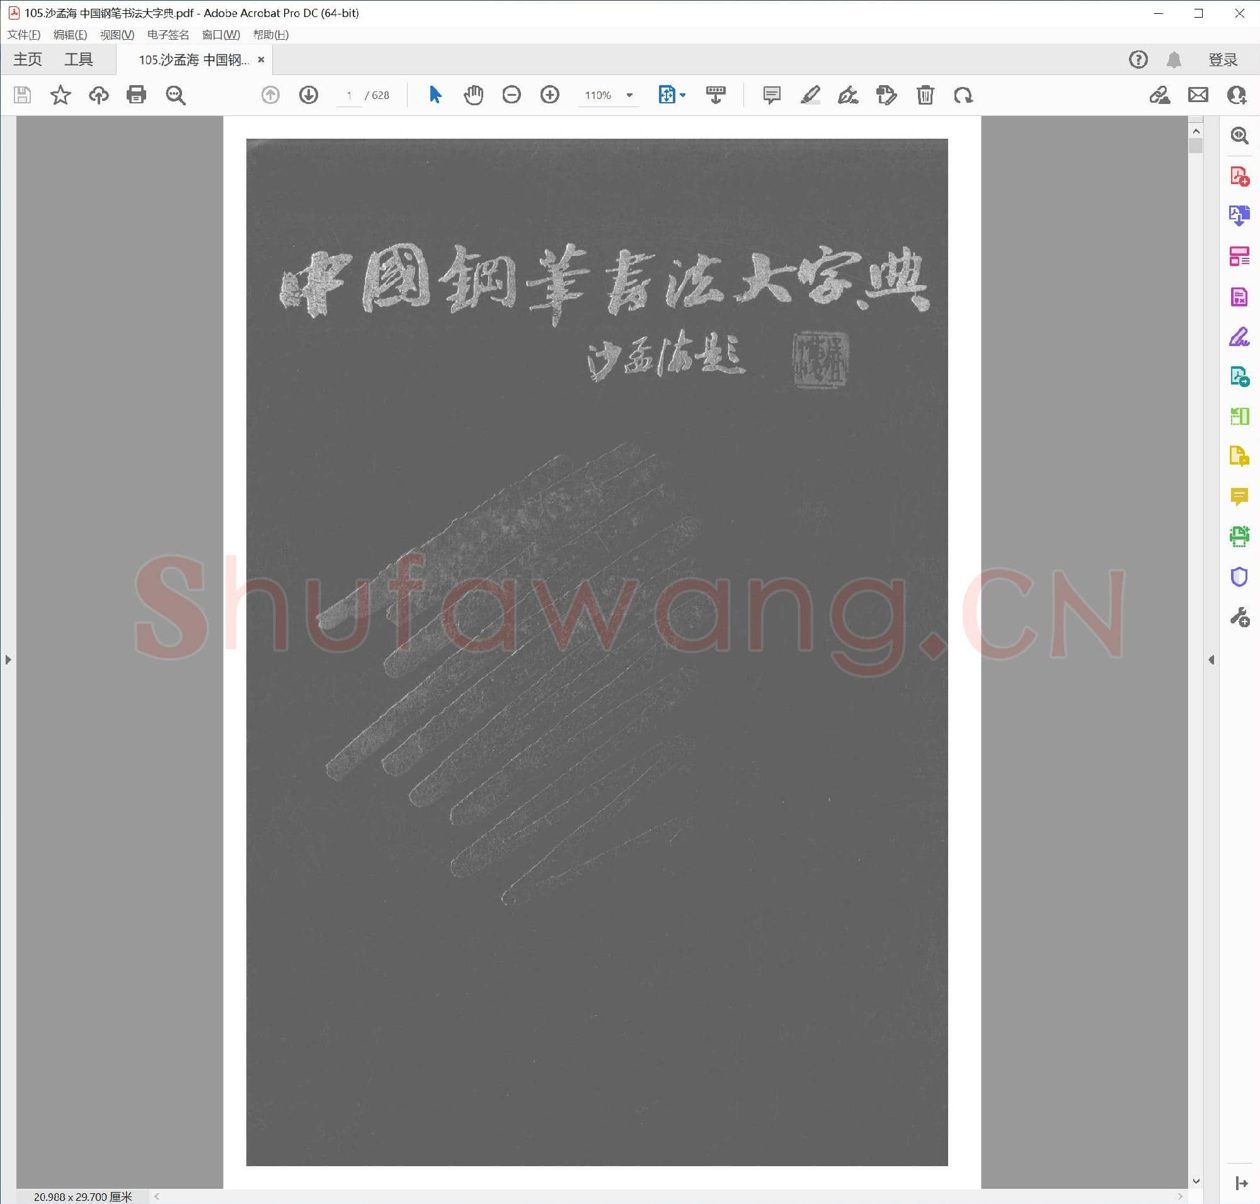The width and height of the screenshot is (1260, 1204).
Task: Select the Highlight text tool
Action: click(810, 95)
